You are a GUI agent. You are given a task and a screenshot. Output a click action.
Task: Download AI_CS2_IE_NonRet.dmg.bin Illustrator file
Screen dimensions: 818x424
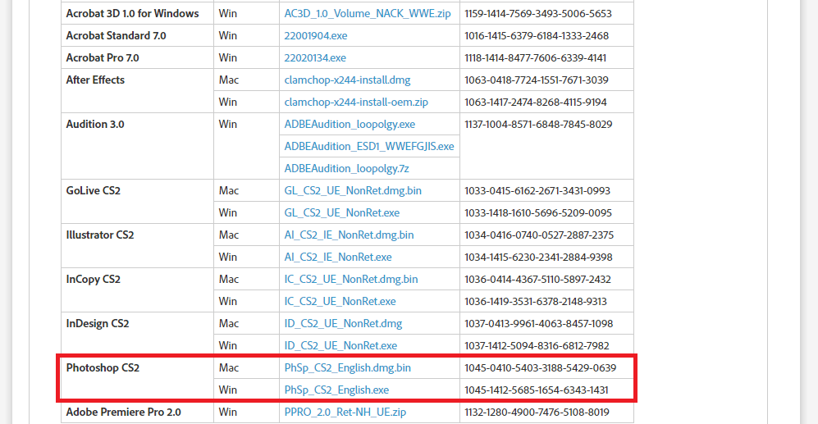coord(349,235)
